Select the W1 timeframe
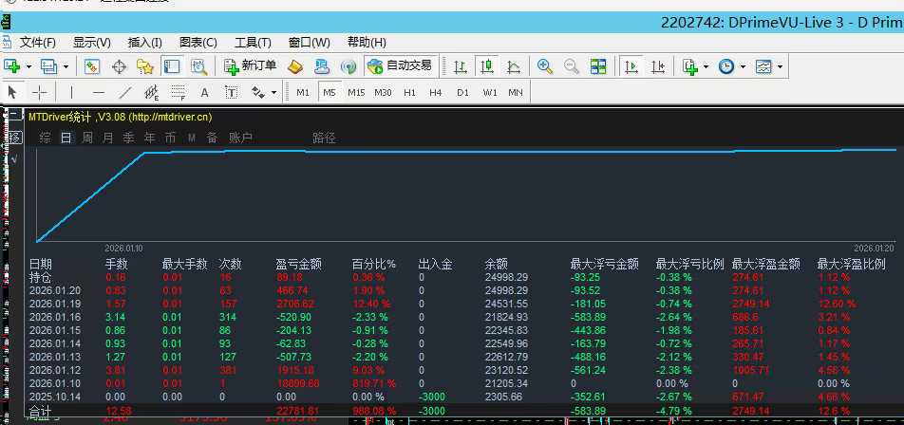The width and height of the screenshot is (904, 425). (x=490, y=92)
